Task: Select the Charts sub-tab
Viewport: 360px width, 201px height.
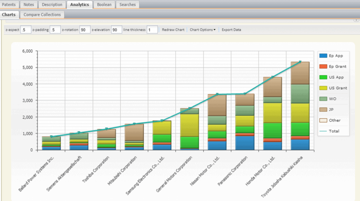Action: coord(9,14)
